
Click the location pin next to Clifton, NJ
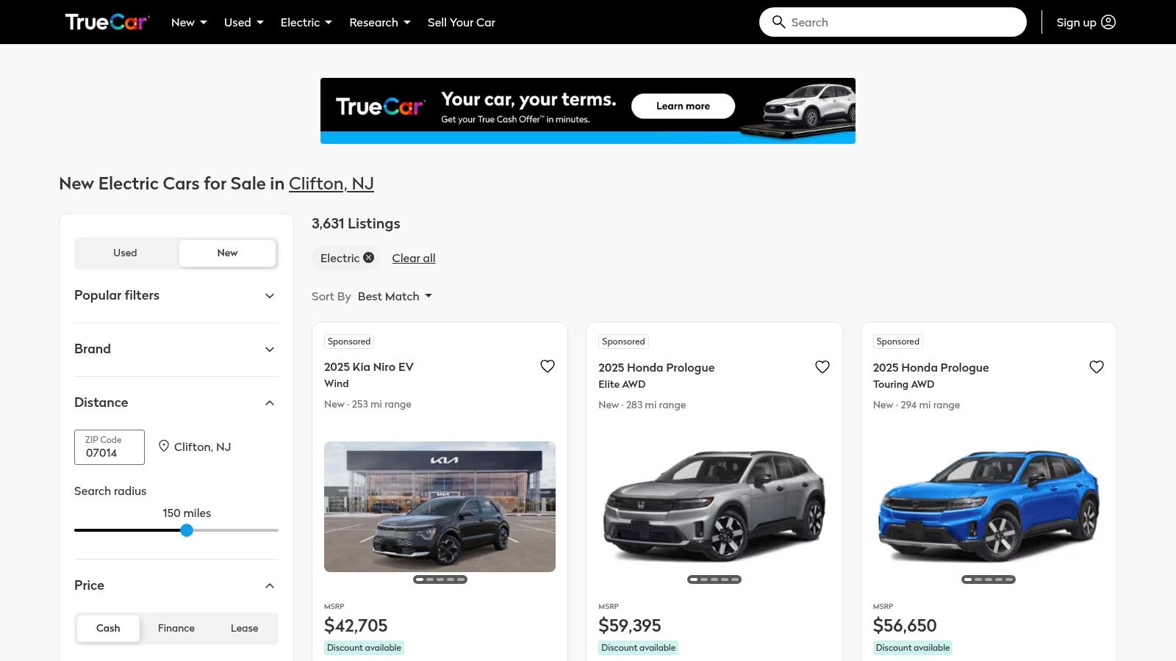[163, 447]
